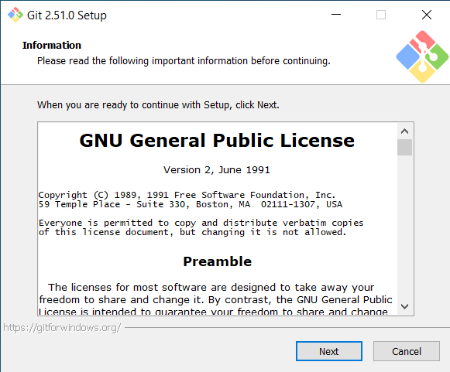Click the '59 Temple Place - Suite 330' line
Image resolution: width=450 pixels, height=372 pixels.
click(x=191, y=204)
